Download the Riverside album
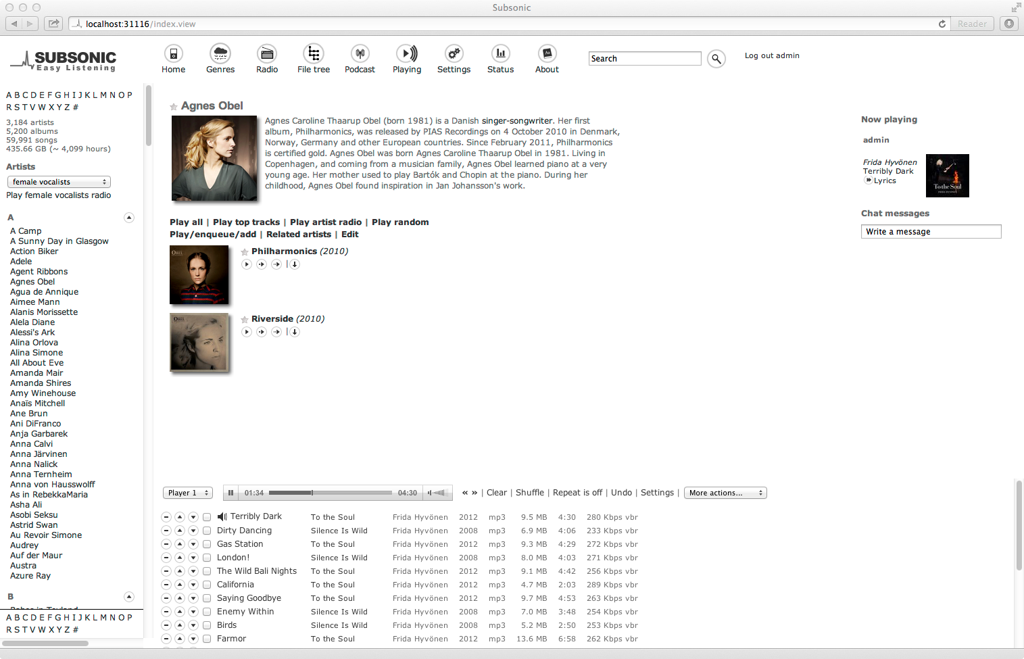Screen dimensions: 1024x659 [x=295, y=332]
